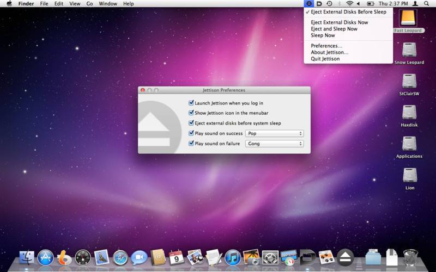
Task: Select the StClairSW disk icon
Action: tap(409, 81)
